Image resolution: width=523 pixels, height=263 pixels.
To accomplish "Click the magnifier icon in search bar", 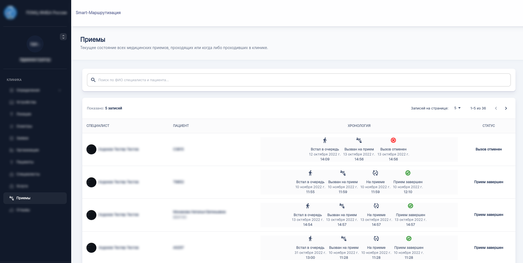I will click(93, 80).
